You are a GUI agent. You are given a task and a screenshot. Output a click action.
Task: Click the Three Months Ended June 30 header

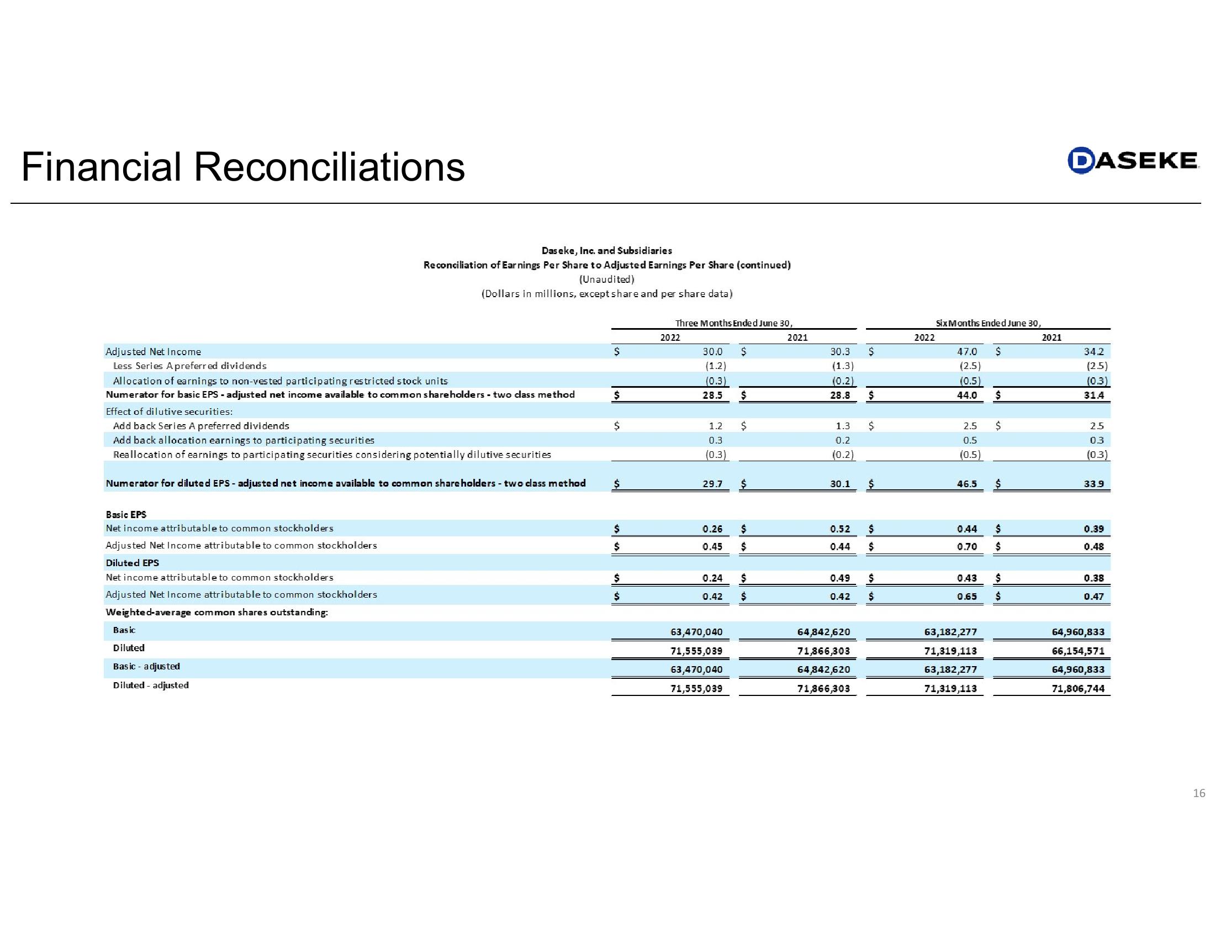click(733, 323)
